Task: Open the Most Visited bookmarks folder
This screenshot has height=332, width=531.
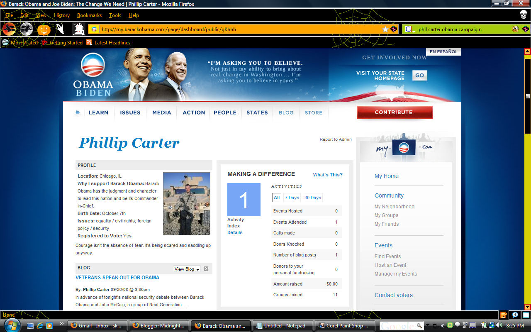Action: pos(20,42)
